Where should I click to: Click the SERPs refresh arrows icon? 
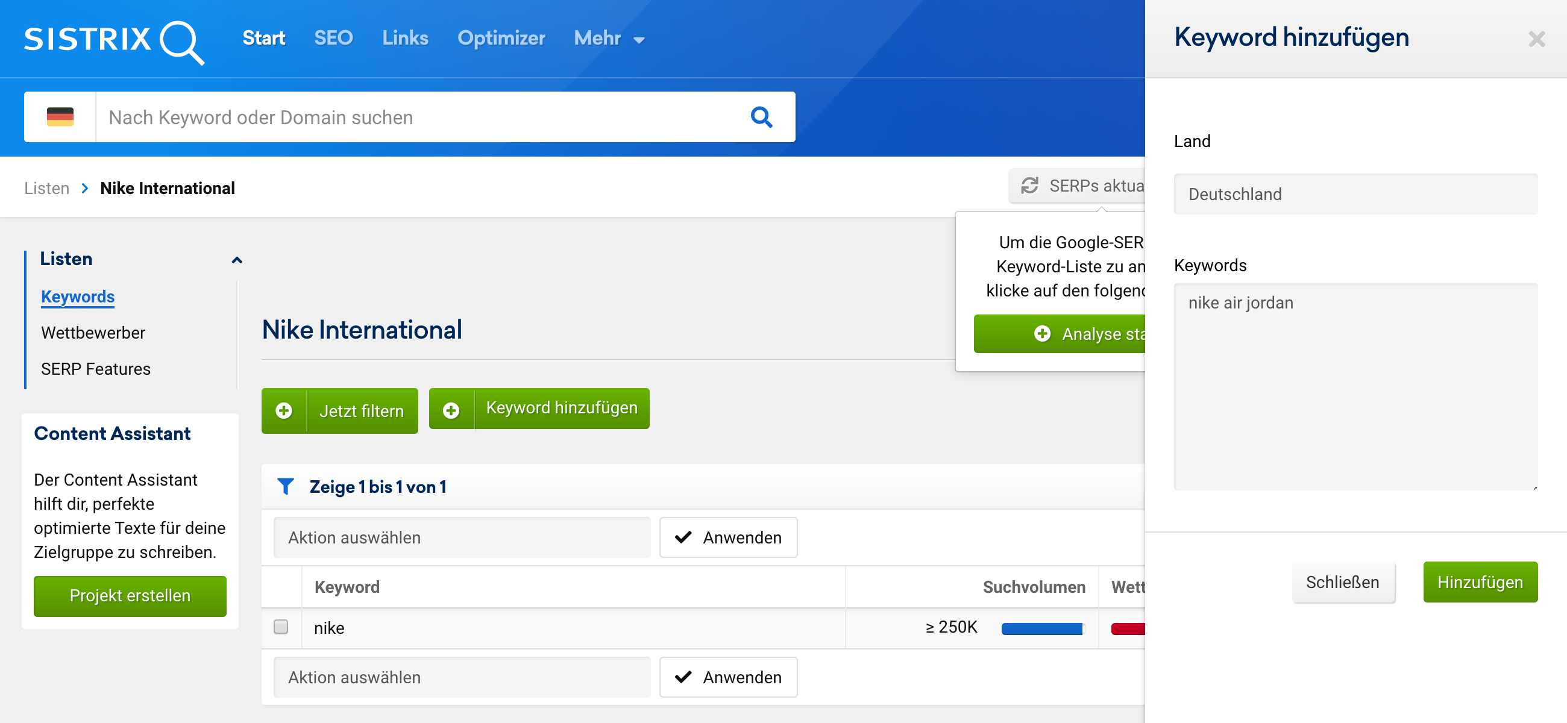pyautogui.click(x=1029, y=186)
